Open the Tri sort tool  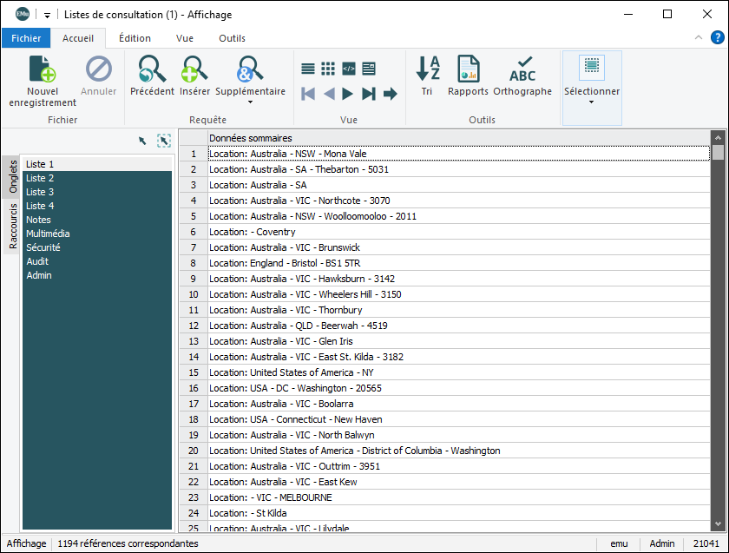pyautogui.click(x=427, y=69)
